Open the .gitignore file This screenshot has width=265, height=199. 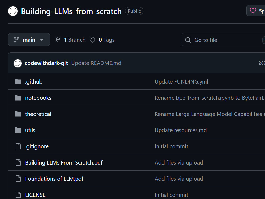(x=37, y=146)
